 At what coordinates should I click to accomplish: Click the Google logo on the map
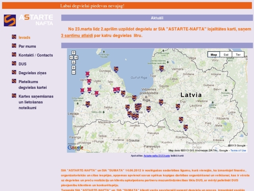pyautogui.click(x=75, y=148)
